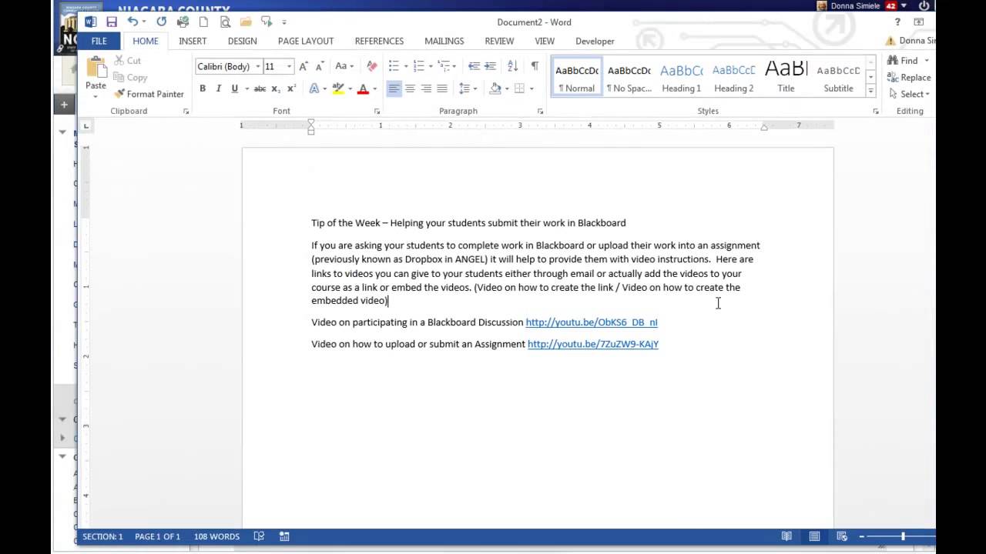
Task: Open the borders dropdown arrow
Action: click(532, 88)
